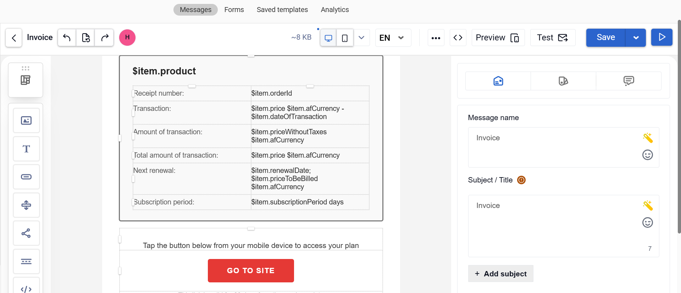Open the Messages tab

click(x=195, y=10)
